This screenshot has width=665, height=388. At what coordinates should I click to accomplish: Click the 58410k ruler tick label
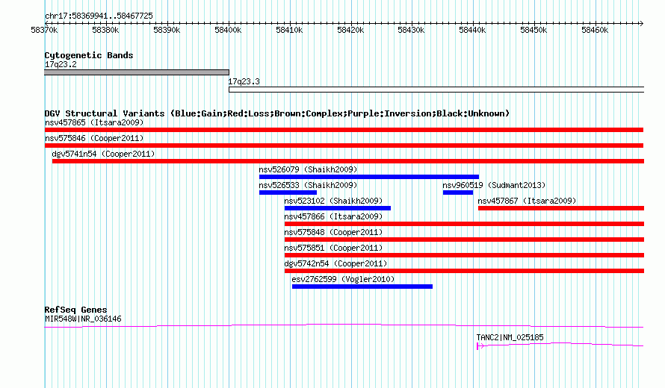click(289, 30)
